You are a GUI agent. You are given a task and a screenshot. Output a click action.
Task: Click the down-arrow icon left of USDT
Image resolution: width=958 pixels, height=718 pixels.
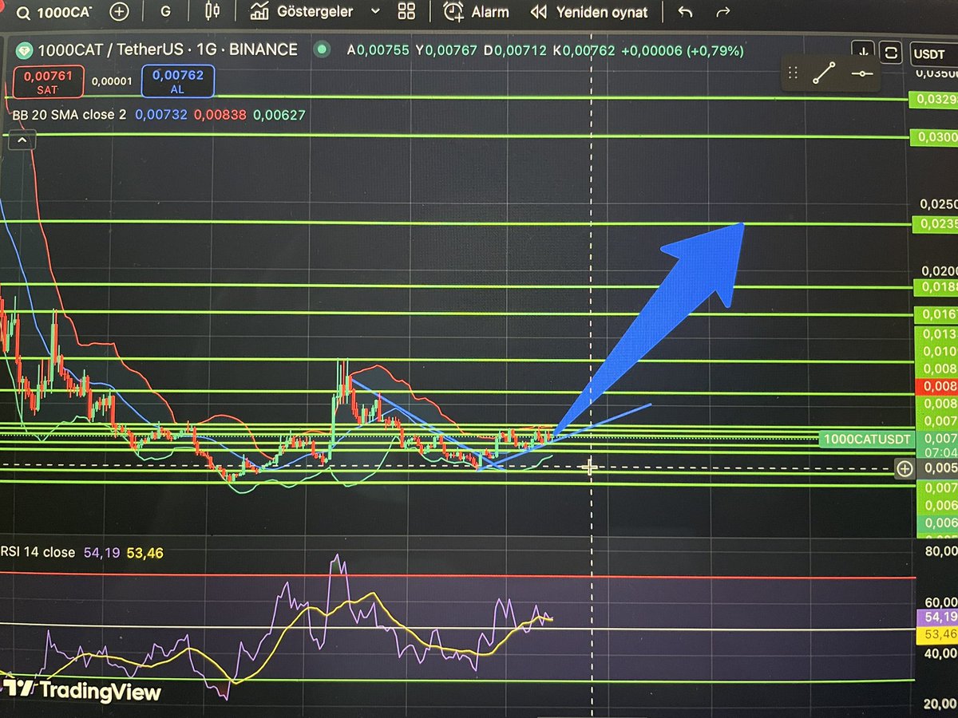coord(864,53)
